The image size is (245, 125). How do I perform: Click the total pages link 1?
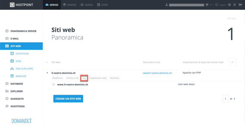click(234, 99)
